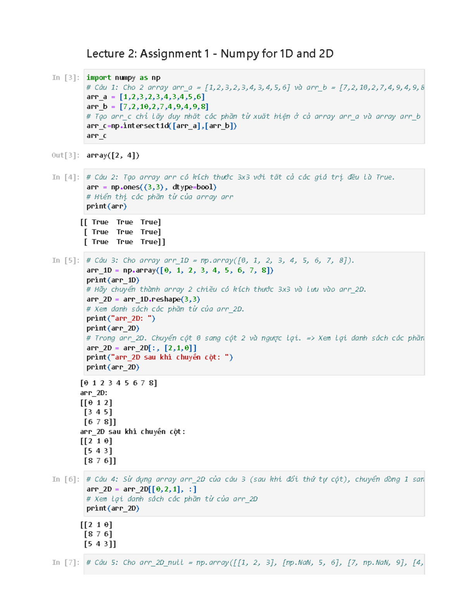Image resolution: width=465 pixels, height=602 pixels.
Task: Place cursor on the np.intersect1d code line
Action: click(162, 126)
